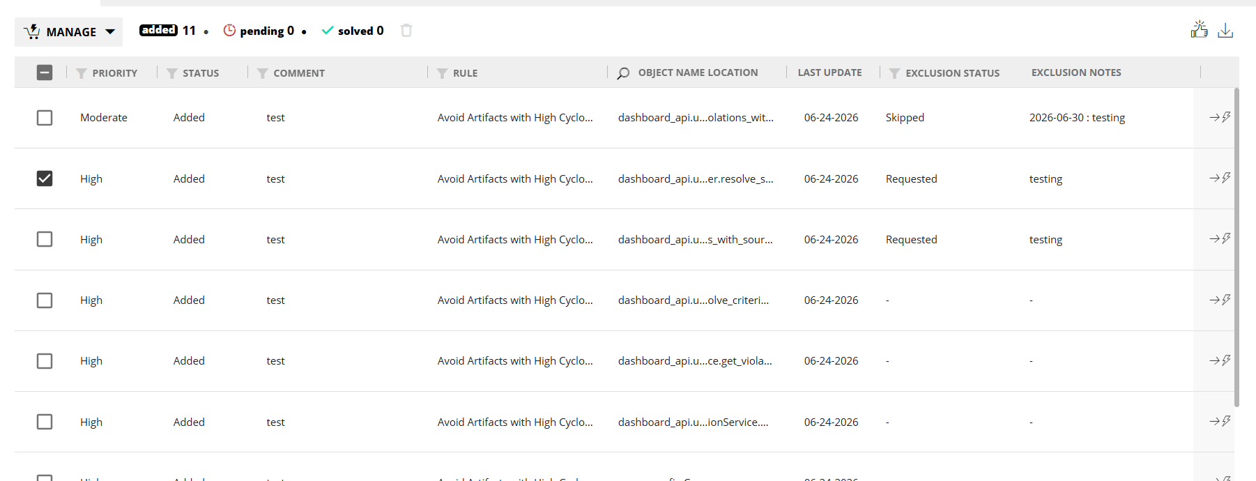Check the olve_criteri row checkbox

pos(45,300)
